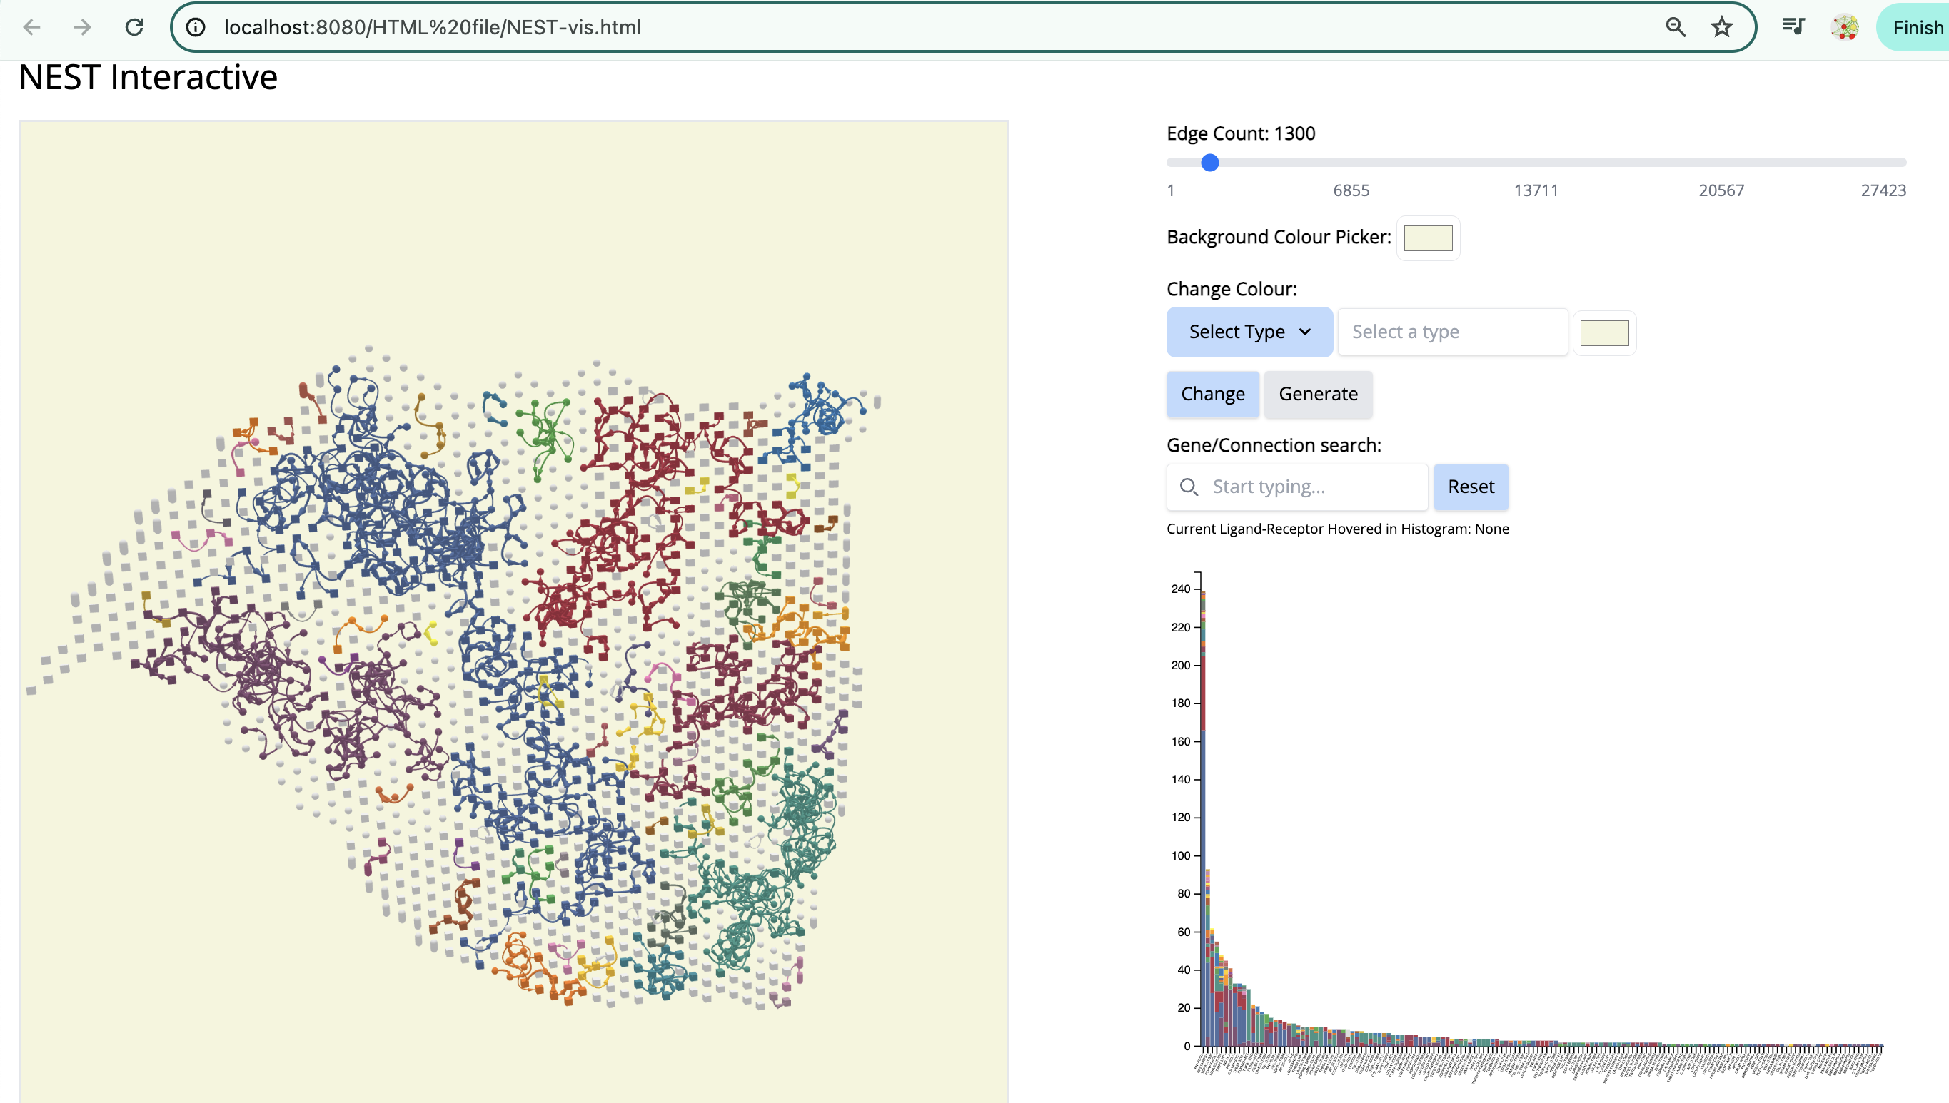Bookmark this page with star icon
Screen dimensions: 1949x1103
pyautogui.click(x=1721, y=27)
